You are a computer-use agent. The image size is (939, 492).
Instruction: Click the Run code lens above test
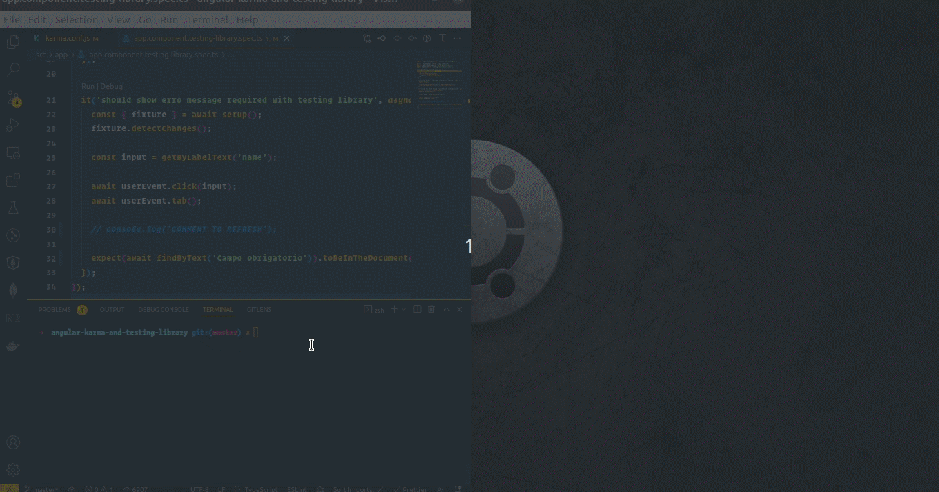tap(88, 86)
